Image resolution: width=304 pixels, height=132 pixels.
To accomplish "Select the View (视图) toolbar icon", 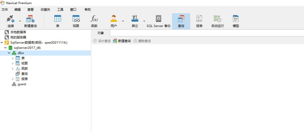I will (x=76, y=19).
